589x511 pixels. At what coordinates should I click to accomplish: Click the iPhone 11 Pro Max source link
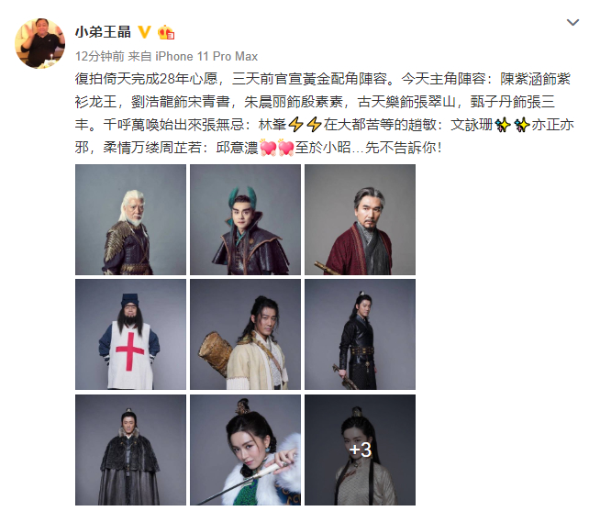(206, 56)
